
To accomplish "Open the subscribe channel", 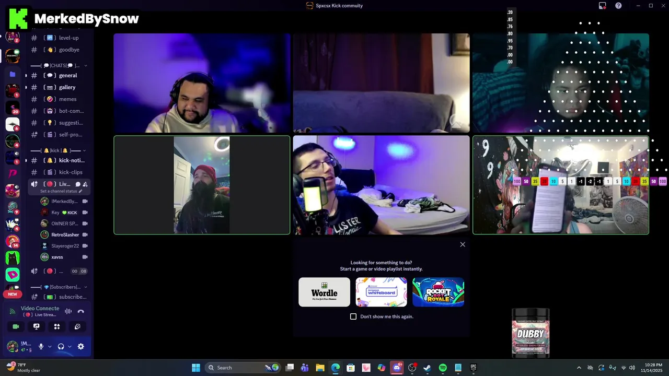I will pyautogui.click(x=59, y=297).
